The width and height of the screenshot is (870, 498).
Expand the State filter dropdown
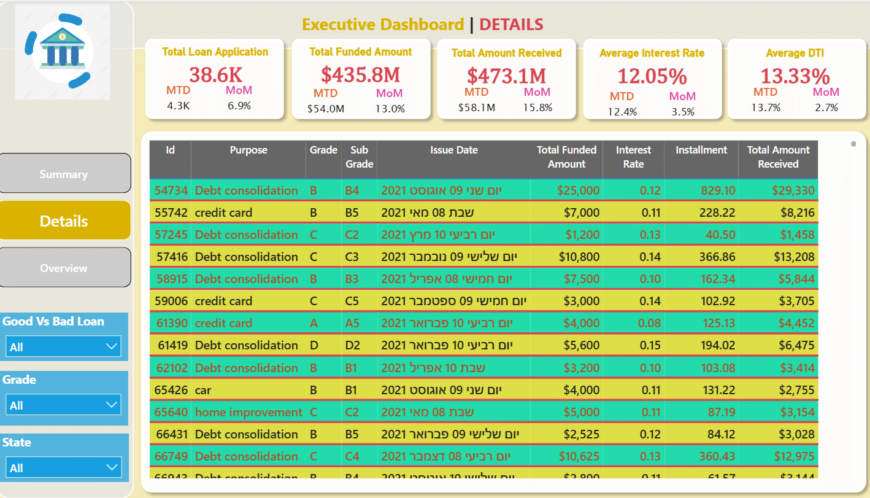(x=64, y=467)
